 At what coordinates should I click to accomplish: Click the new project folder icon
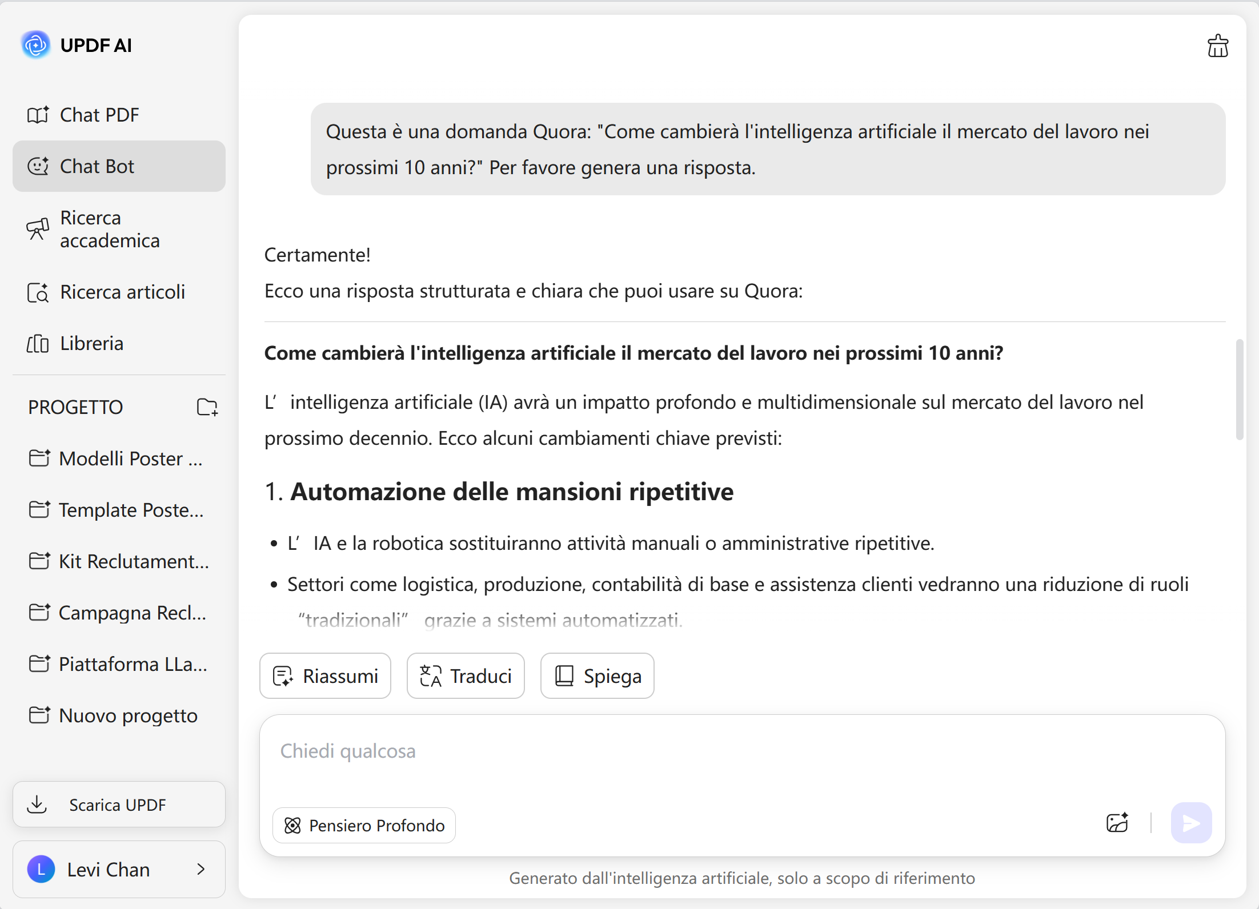click(207, 407)
